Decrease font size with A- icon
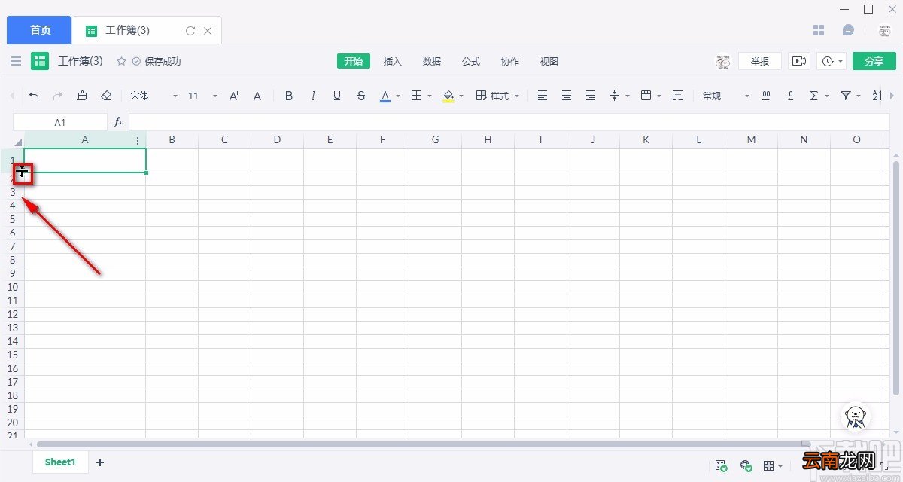Viewport: 903px width, 482px height. click(258, 96)
